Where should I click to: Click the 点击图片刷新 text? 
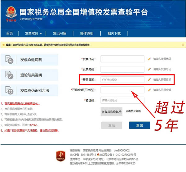coord(133,111)
